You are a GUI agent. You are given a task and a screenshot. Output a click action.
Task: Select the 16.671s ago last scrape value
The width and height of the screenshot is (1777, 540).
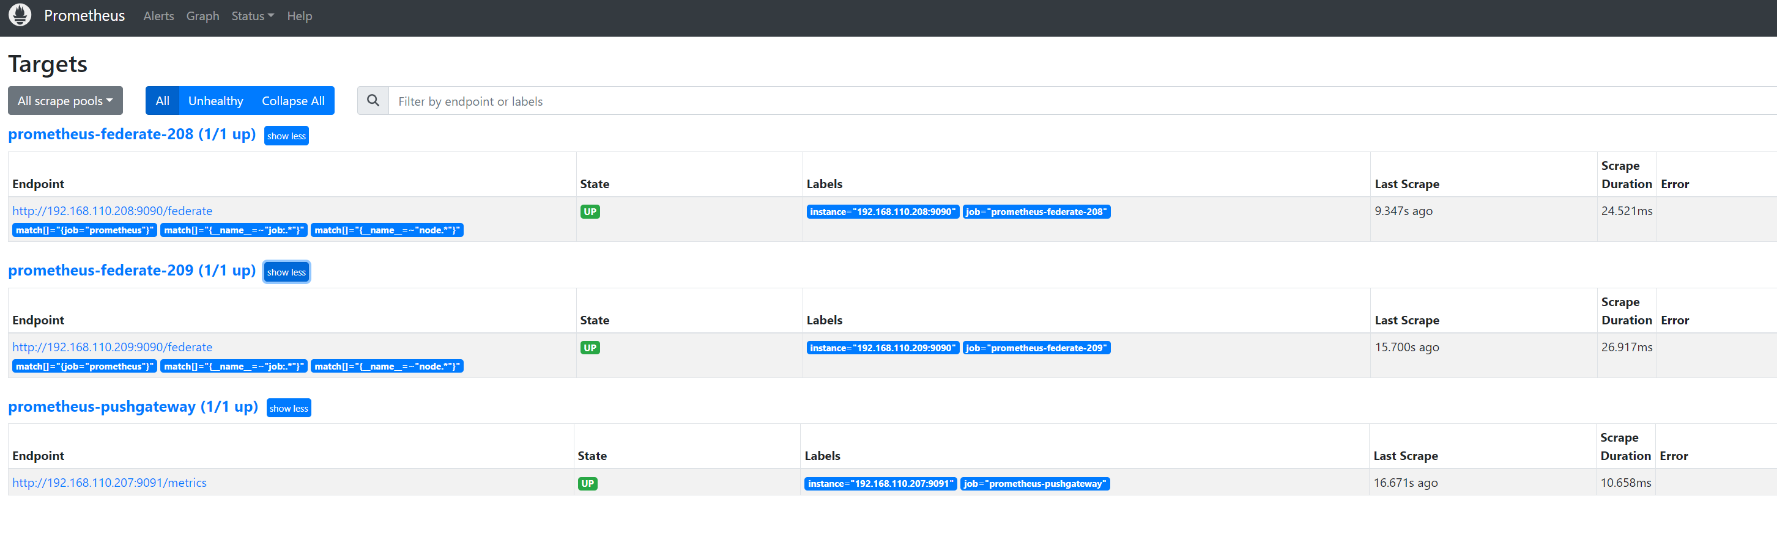1406,483
